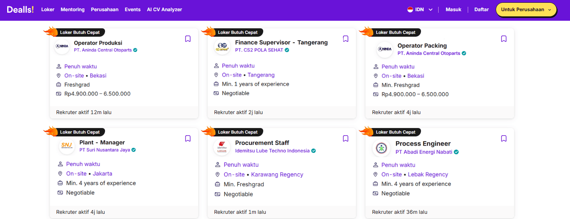Click the Indonesia flag icon
Image resolution: width=570 pixels, height=219 pixels.
tap(410, 10)
